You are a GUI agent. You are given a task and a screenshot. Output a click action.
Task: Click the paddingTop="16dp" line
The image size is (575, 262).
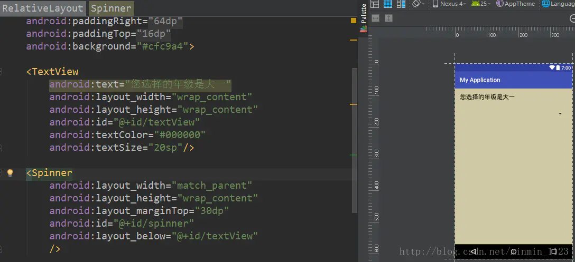tap(98, 34)
